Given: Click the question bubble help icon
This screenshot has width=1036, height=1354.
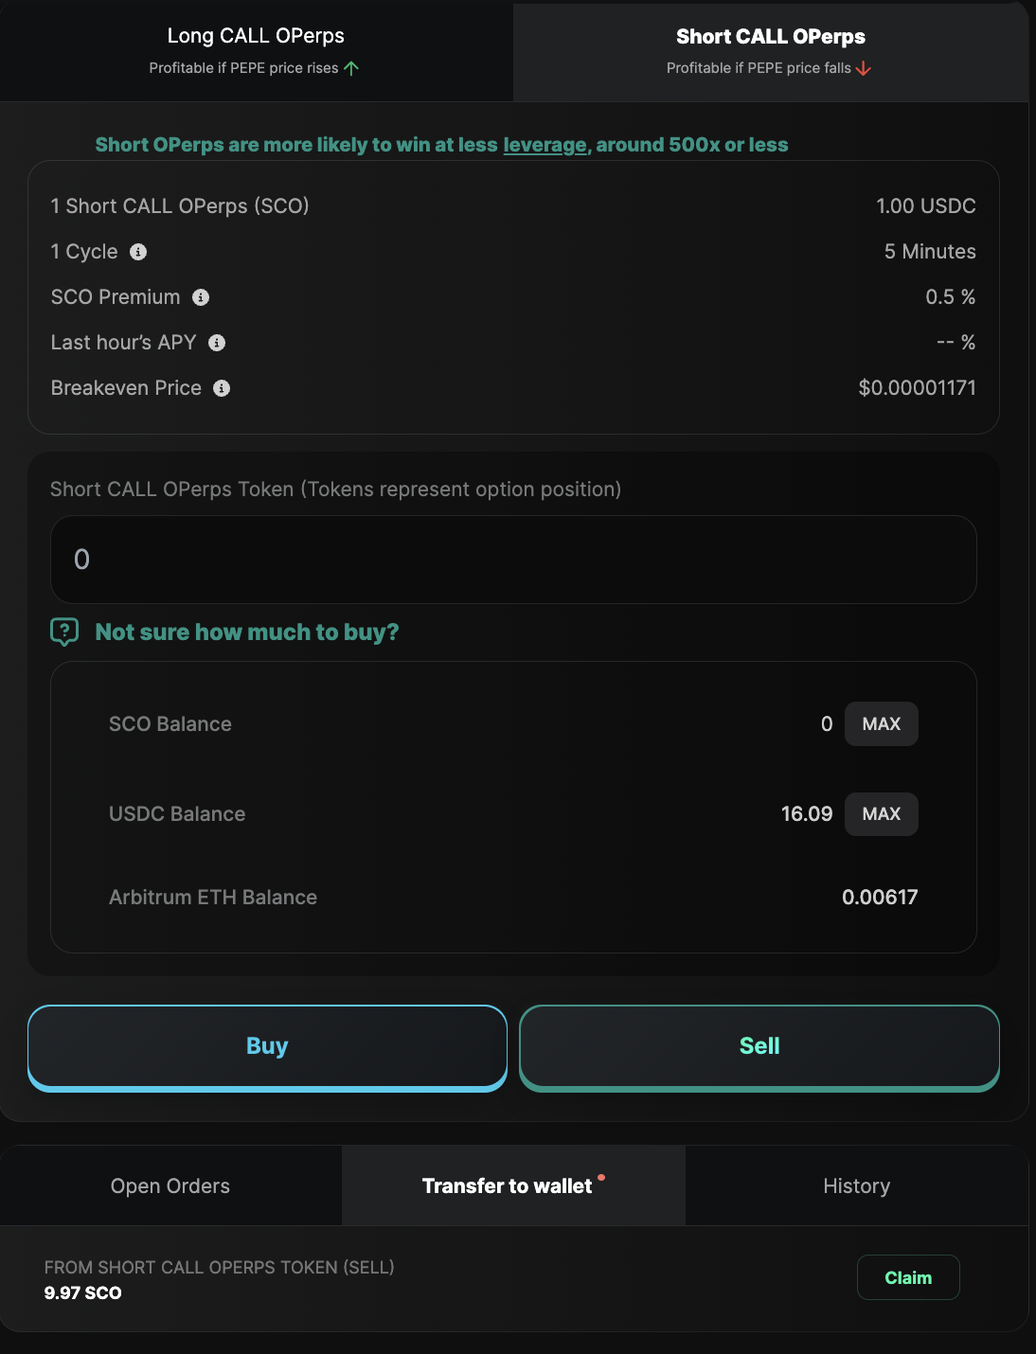Looking at the screenshot, I should pos(64,632).
